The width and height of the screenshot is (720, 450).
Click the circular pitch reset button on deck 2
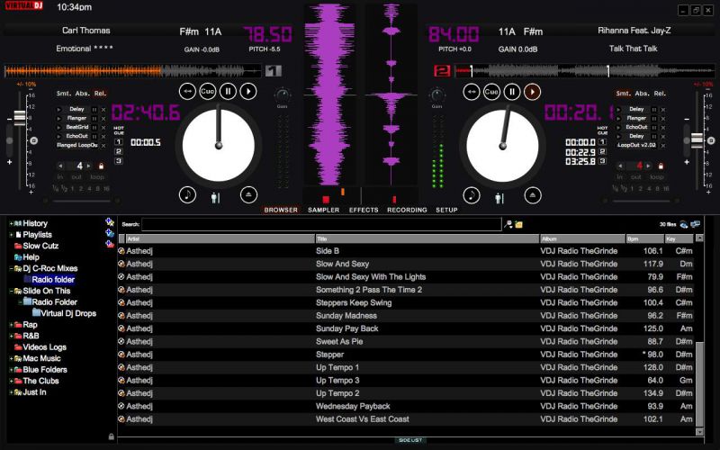711,140
